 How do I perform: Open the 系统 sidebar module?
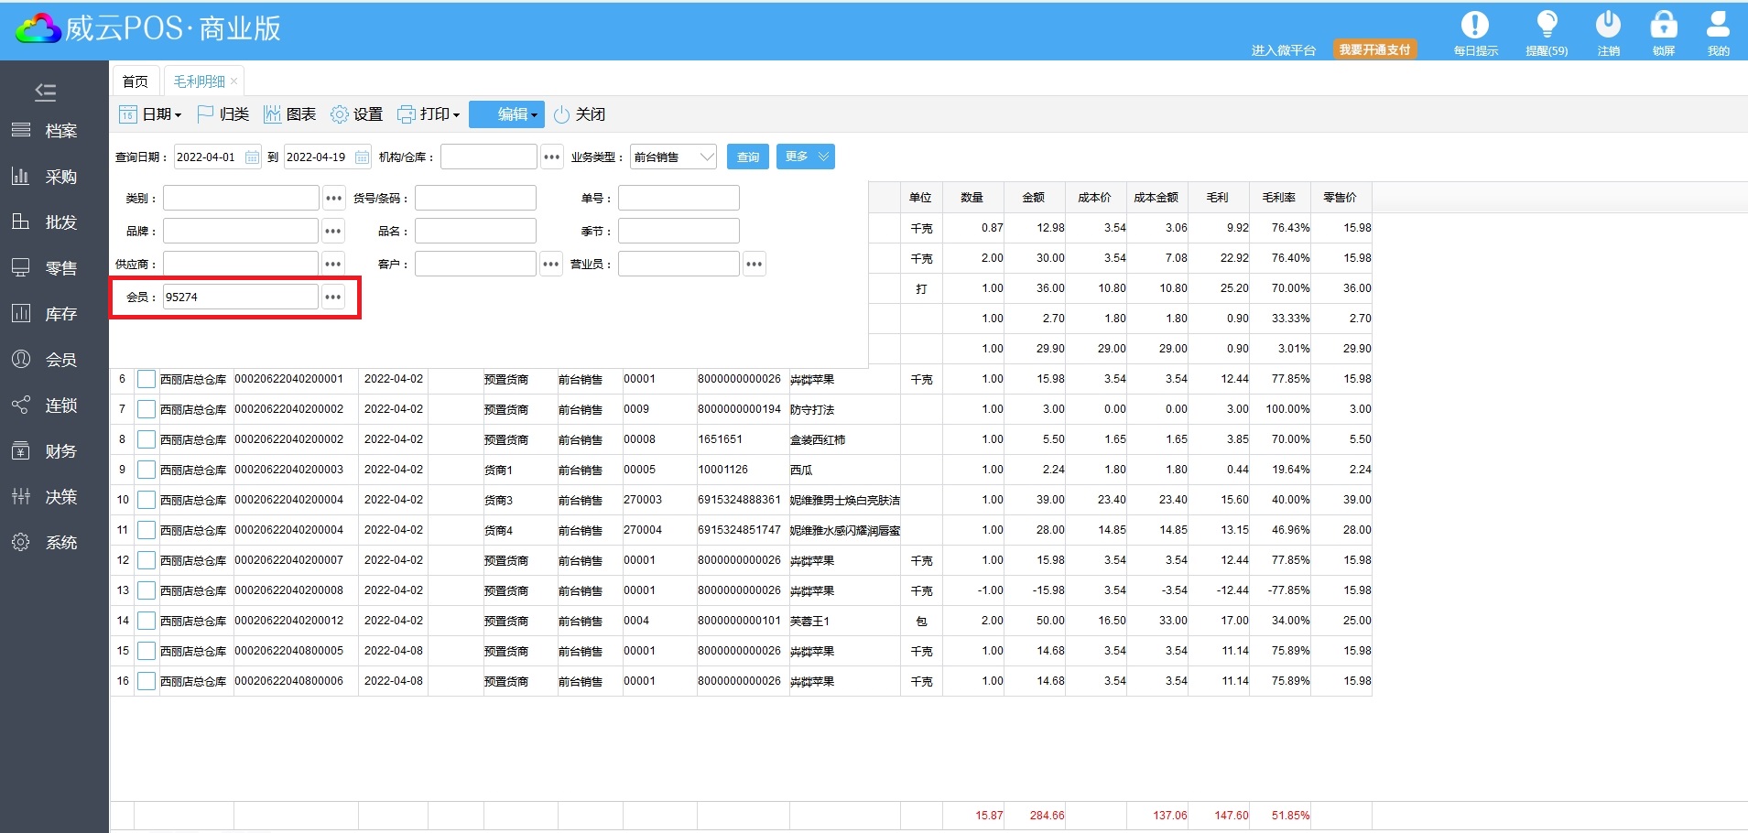click(44, 543)
